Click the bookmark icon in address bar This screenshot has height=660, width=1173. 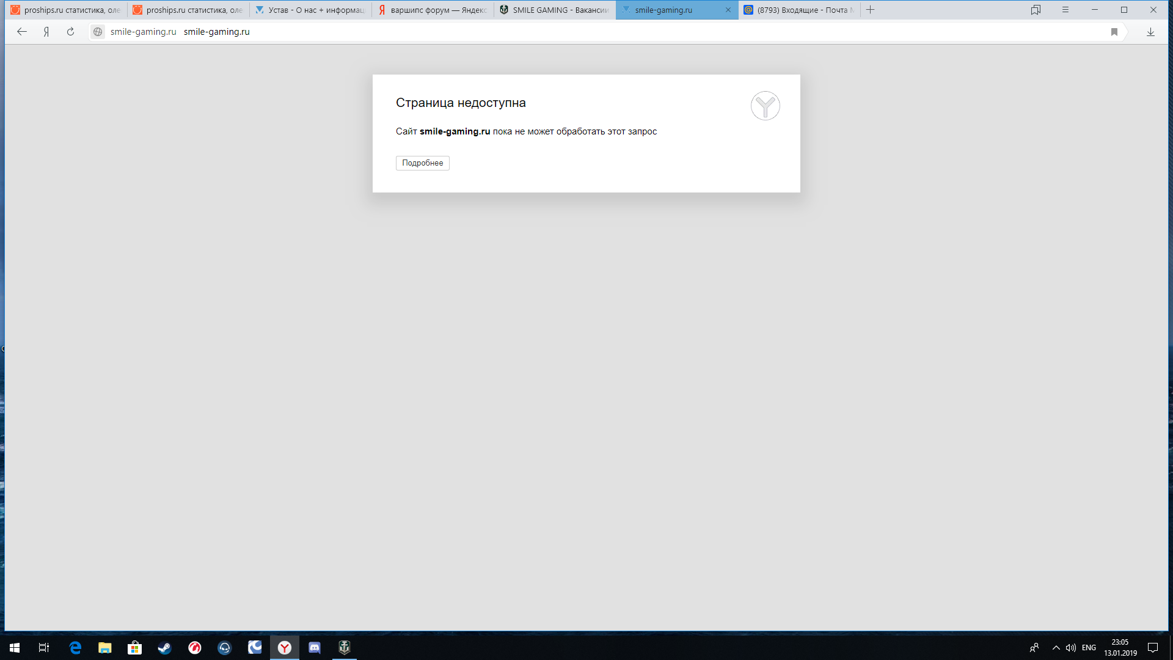click(1114, 32)
